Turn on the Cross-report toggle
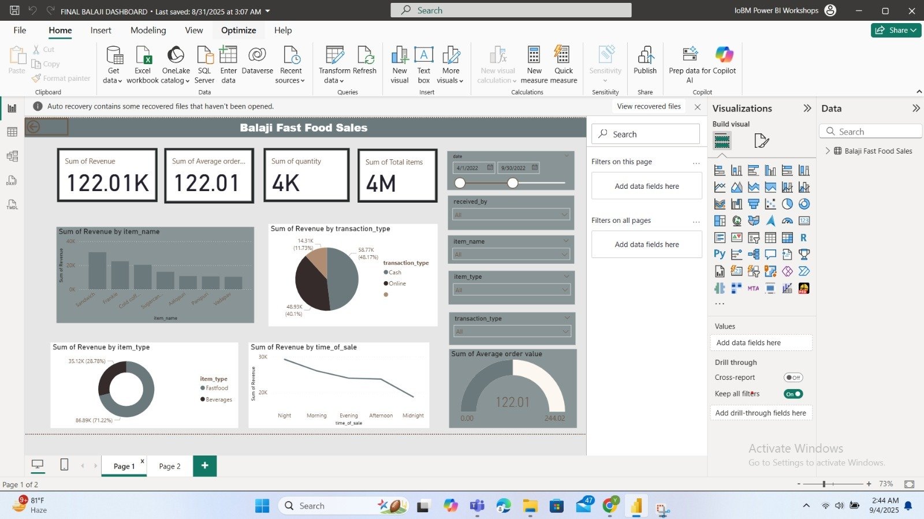 coord(793,378)
